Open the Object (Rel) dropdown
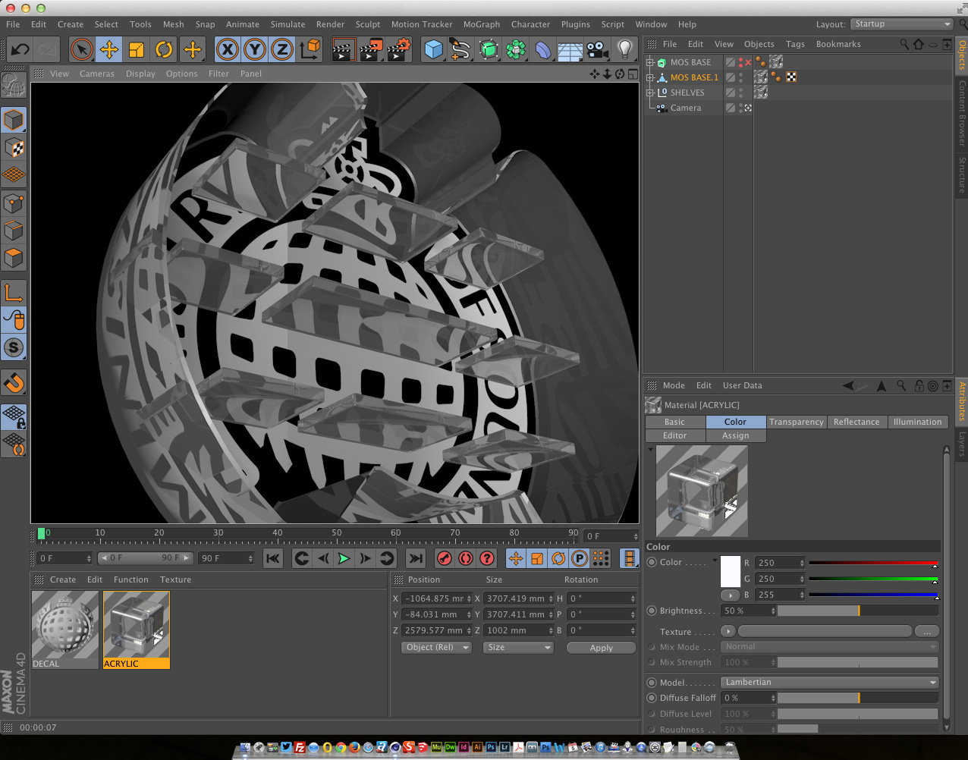Viewport: 968px width, 760px height. click(436, 647)
